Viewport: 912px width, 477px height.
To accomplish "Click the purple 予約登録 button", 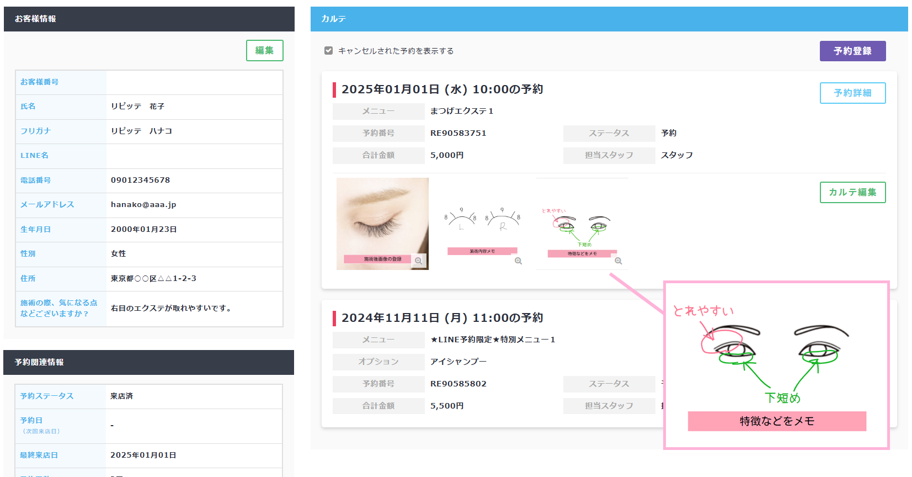I will tap(852, 51).
